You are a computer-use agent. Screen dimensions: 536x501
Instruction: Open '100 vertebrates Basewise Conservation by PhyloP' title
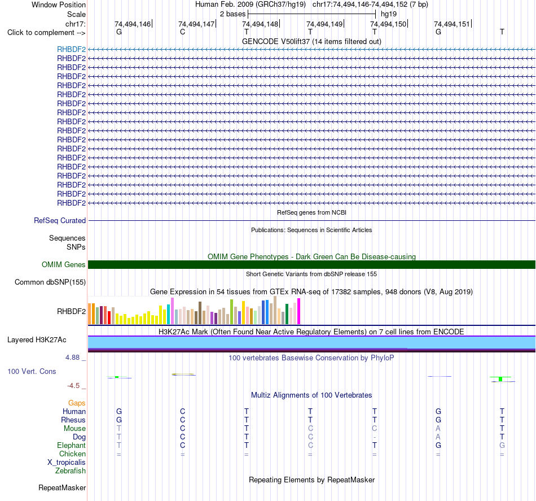pos(311,358)
